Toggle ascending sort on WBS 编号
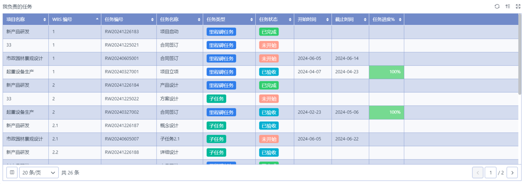523x184 pixels. tap(97, 20)
